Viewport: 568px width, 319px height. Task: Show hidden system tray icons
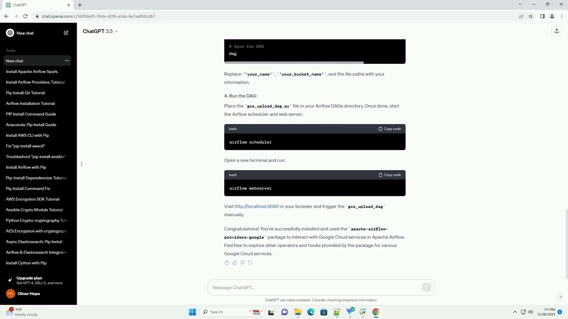[x=515, y=312]
